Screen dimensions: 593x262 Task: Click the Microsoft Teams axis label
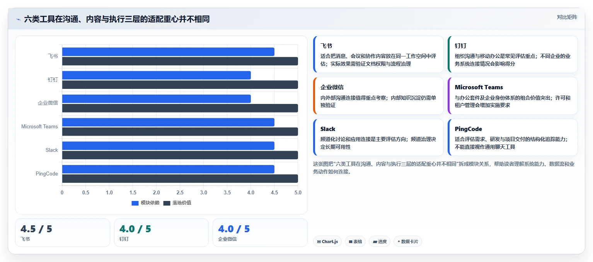(x=39, y=127)
